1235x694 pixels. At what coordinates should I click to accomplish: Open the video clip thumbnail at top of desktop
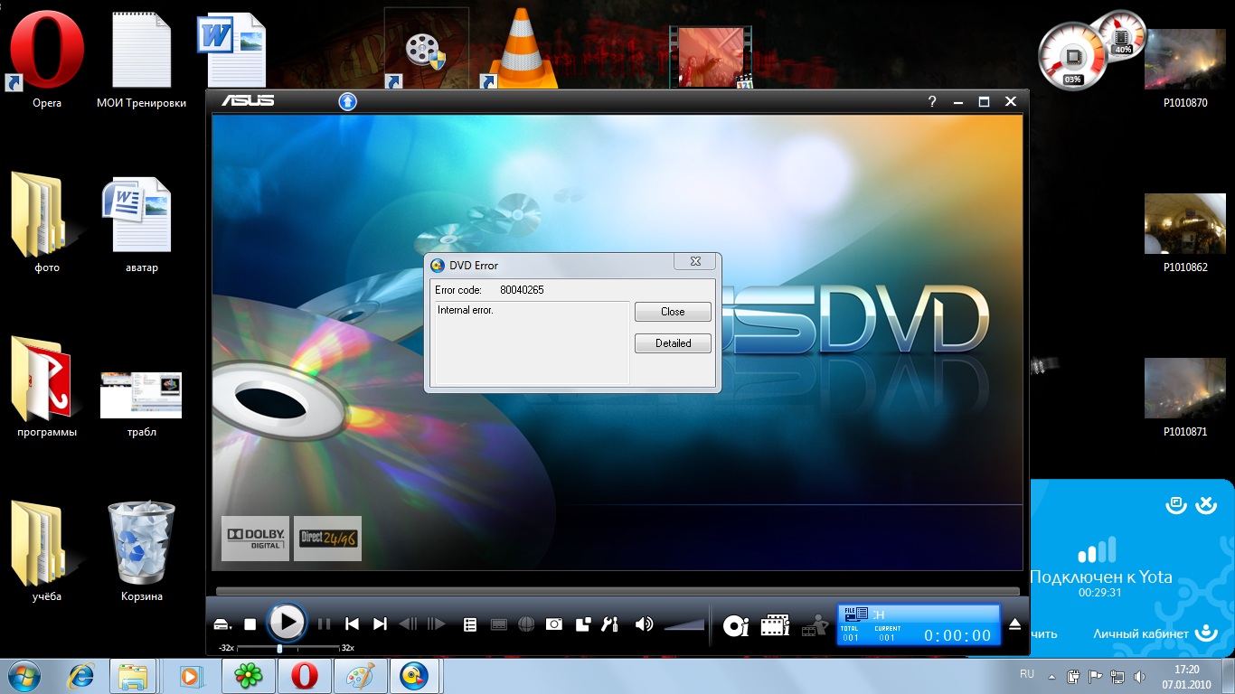tap(712, 57)
